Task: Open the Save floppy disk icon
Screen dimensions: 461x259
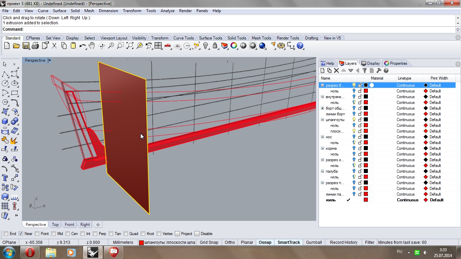Action: pyautogui.click(x=26, y=46)
